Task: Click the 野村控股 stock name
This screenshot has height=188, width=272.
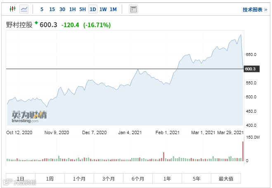Action: tap(19, 25)
